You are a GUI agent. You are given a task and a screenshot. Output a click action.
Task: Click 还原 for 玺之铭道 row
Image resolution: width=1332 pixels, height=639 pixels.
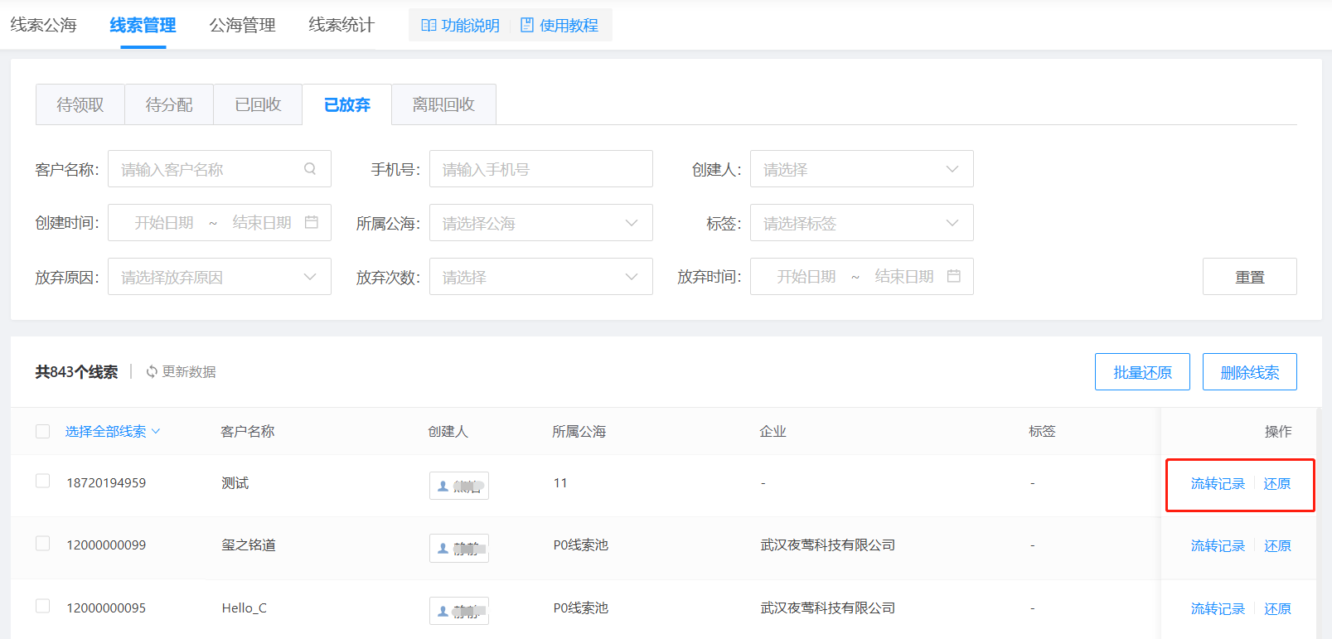(1277, 546)
